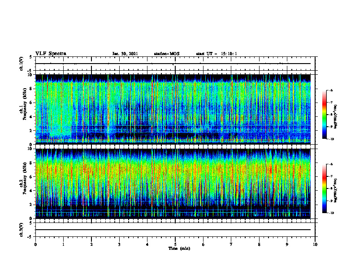355x274 pixels.
Task: Click the "-10" tick on ch.2 color bar
Action: click(331, 213)
